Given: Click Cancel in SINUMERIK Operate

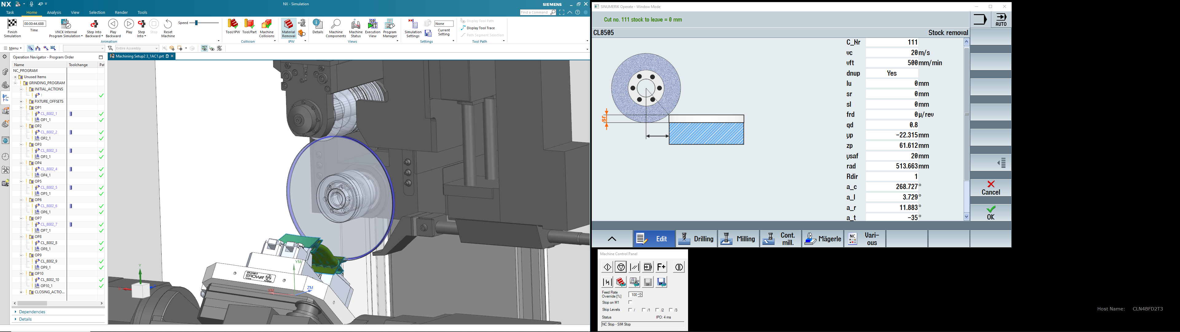Looking at the screenshot, I should (990, 188).
